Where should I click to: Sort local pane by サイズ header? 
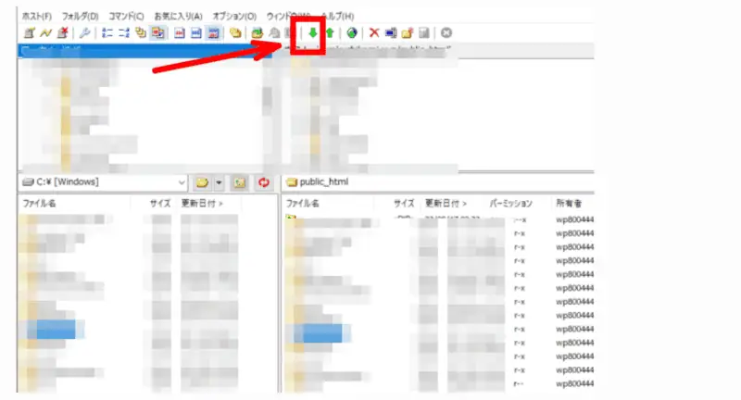[159, 204]
